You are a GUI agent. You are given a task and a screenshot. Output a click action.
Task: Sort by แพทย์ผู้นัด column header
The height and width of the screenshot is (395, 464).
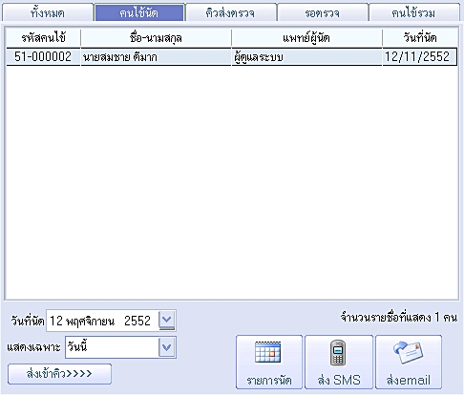[x=306, y=38]
